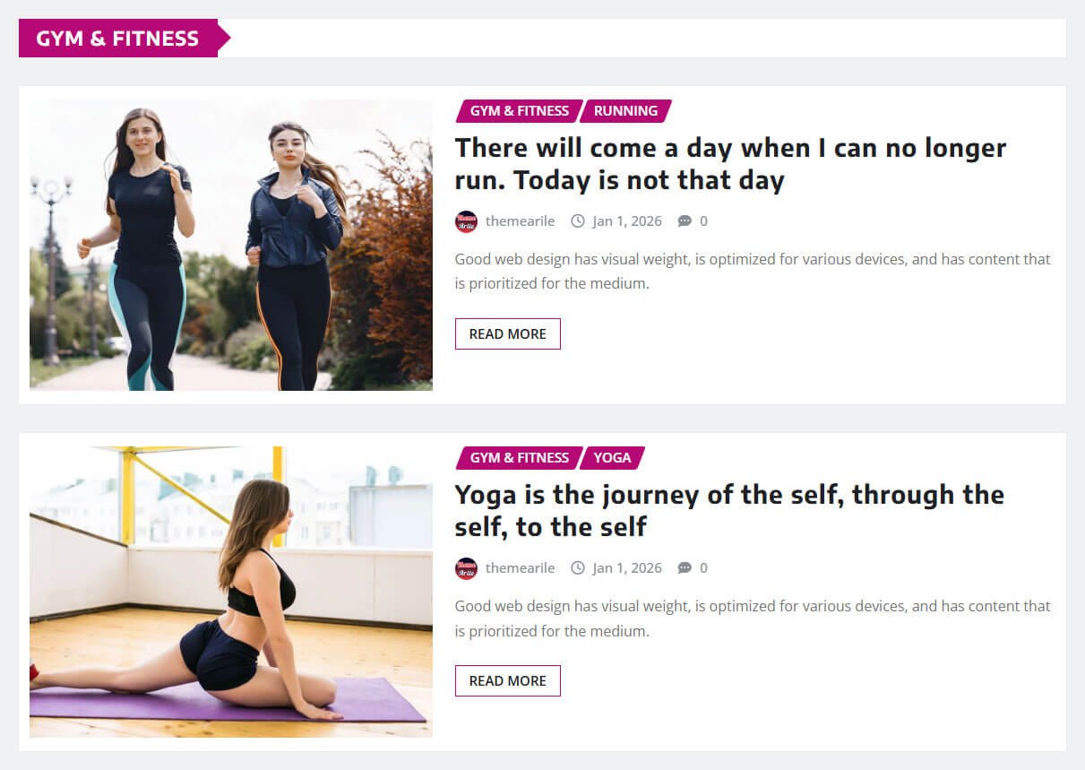
Task: Click READ MORE on the yoga post
Action: pos(508,680)
